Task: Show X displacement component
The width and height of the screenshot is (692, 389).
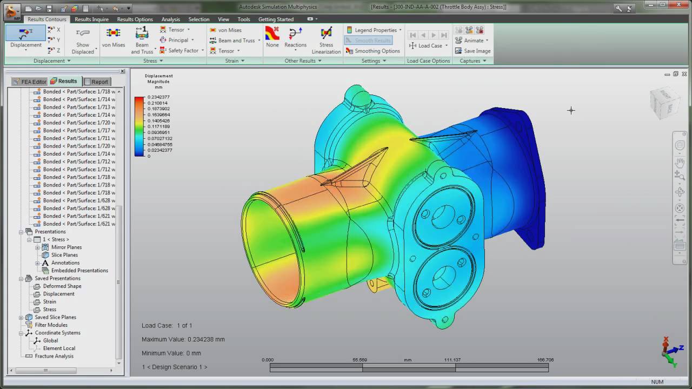Action: click(x=54, y=30)
